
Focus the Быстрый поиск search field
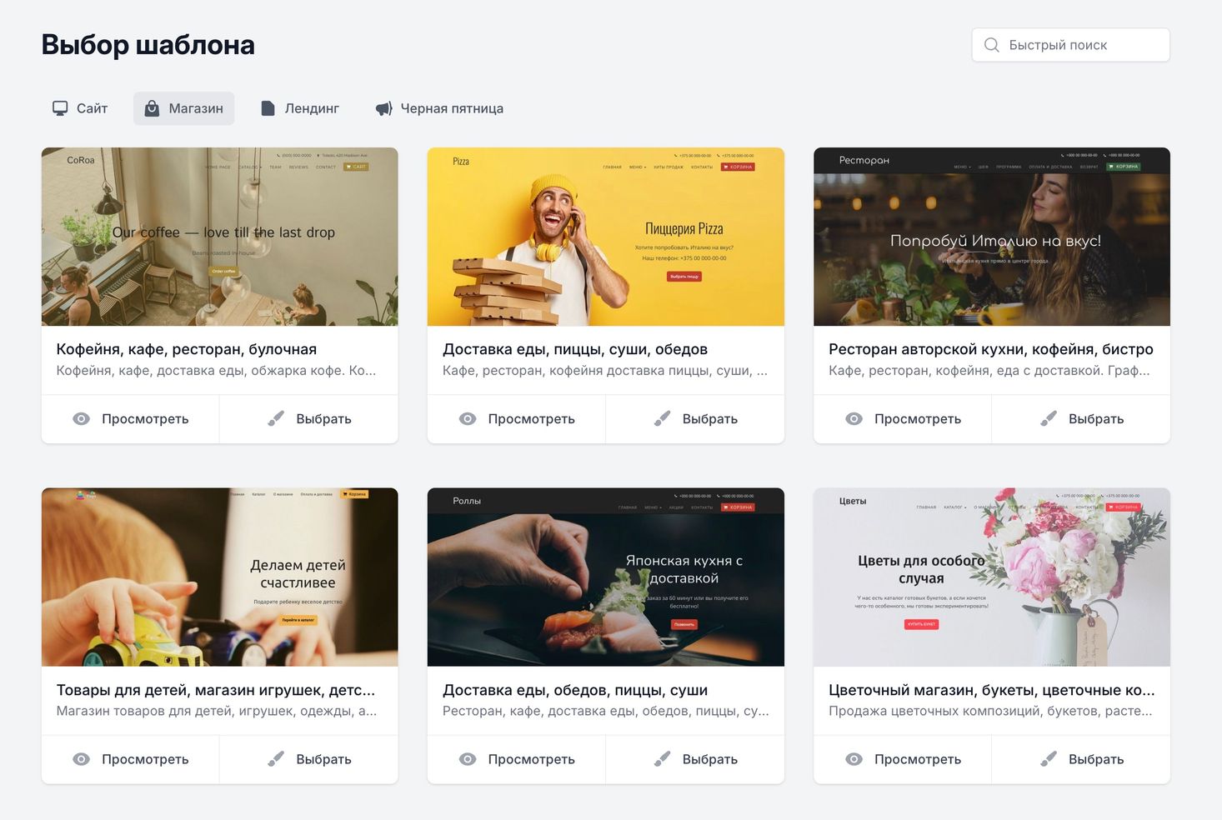(x=1070, y=45)
